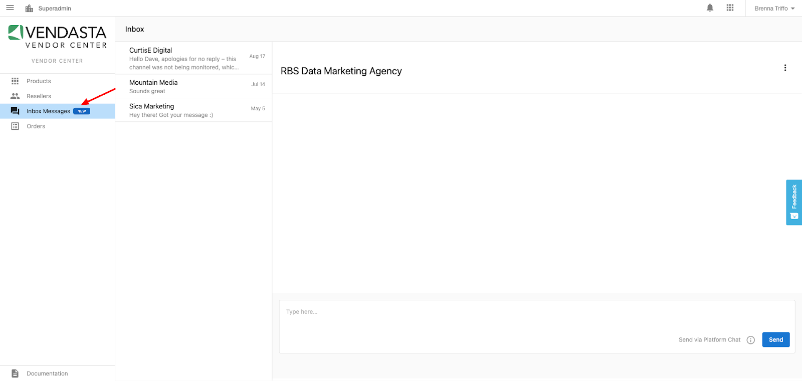
Task: Open the conversation three-dot options menu
Action: coord(785,68)
